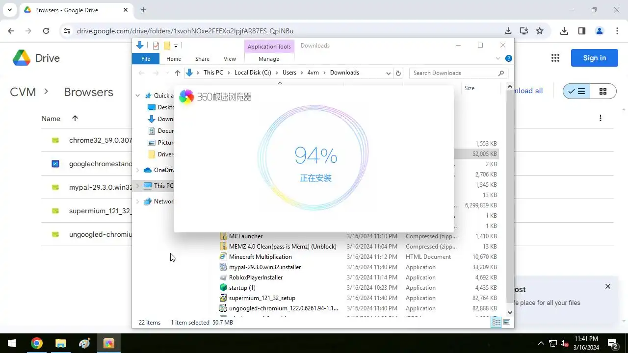628x353 pixels.
Task: Go to CVM folder breadcrumb
Action: [23, 92]
